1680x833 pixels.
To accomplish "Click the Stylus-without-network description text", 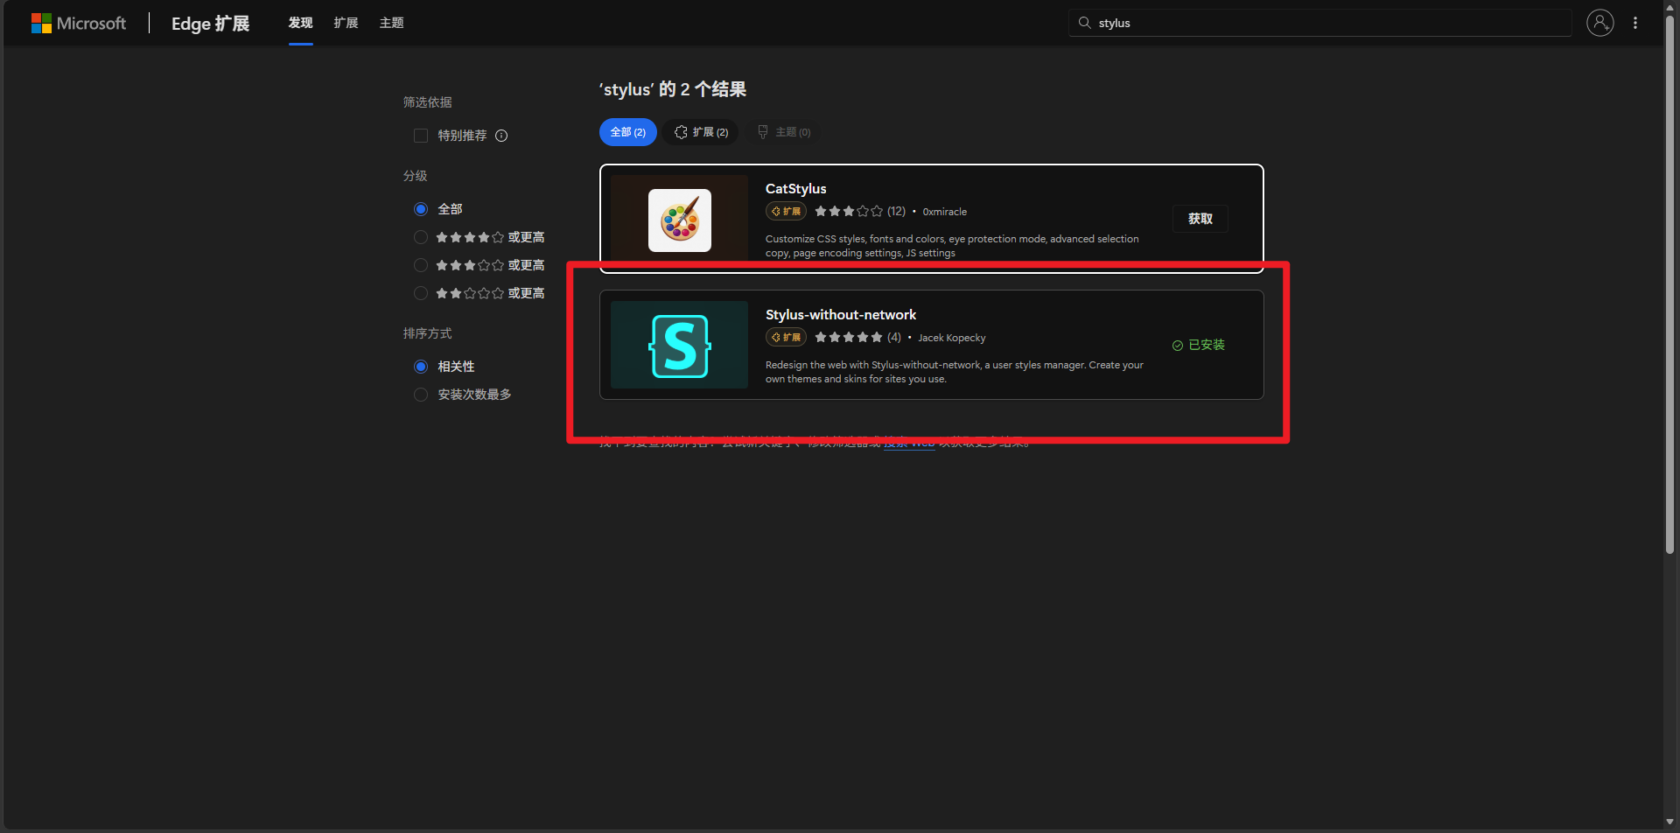I will pyautogui.click(x=955, y=372).
